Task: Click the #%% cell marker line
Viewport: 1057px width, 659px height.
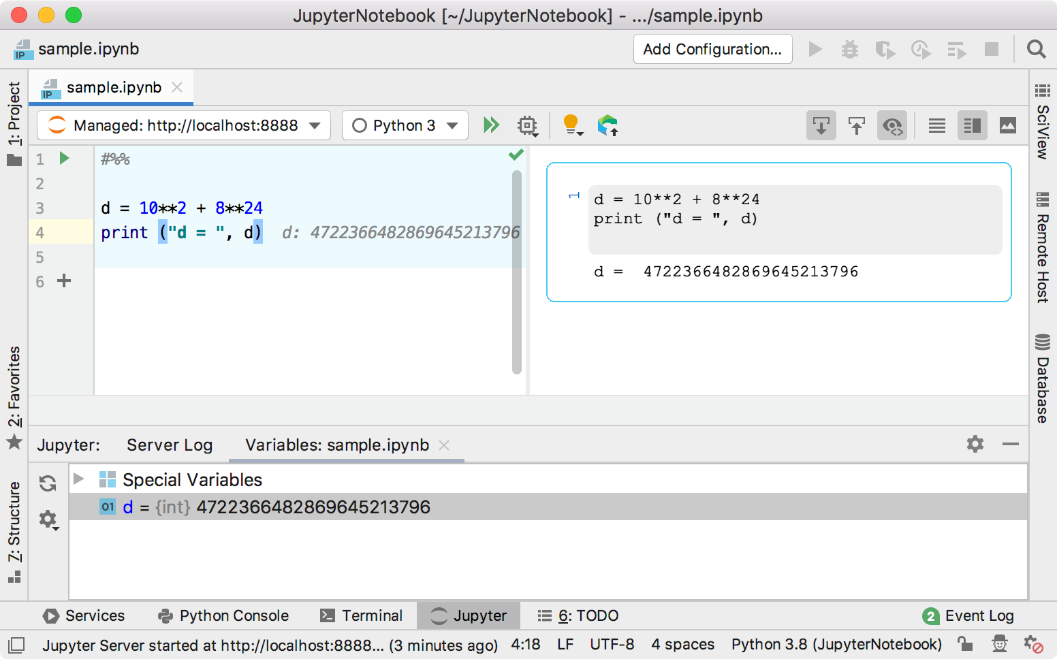Action: 115,159
